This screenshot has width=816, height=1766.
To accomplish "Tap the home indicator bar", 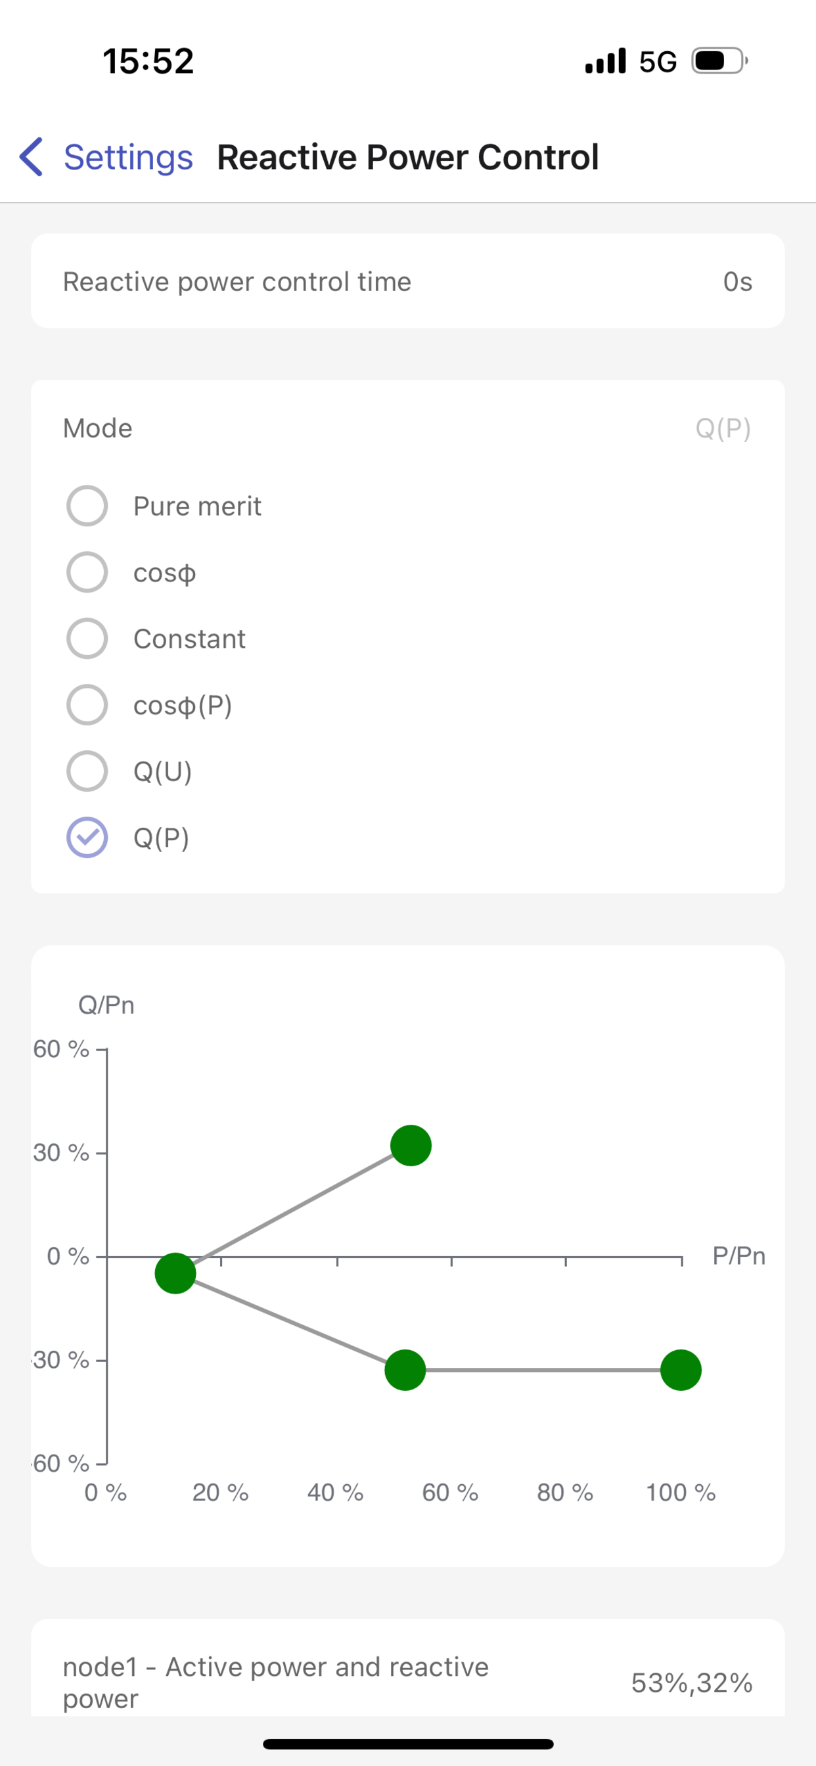I will coord(408,1744).
